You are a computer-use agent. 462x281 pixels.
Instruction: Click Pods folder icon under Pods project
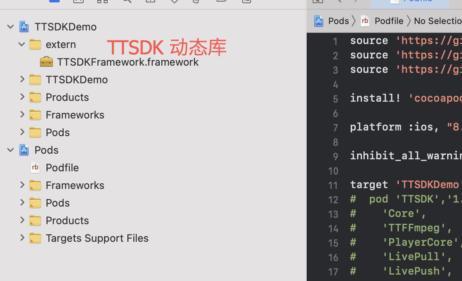click(x=35, y=203)
